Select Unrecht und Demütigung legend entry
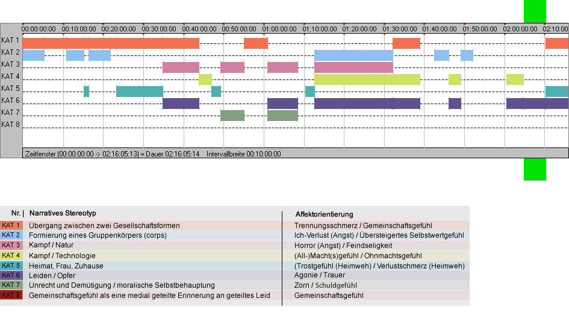Viewport: 569px width, 319px height. 122,285
